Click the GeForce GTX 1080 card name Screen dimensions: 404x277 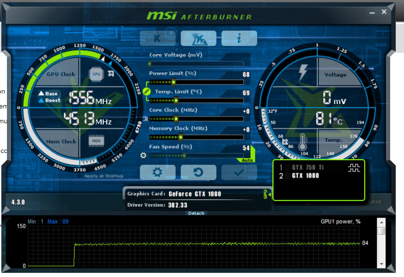(x=195, y=194)
